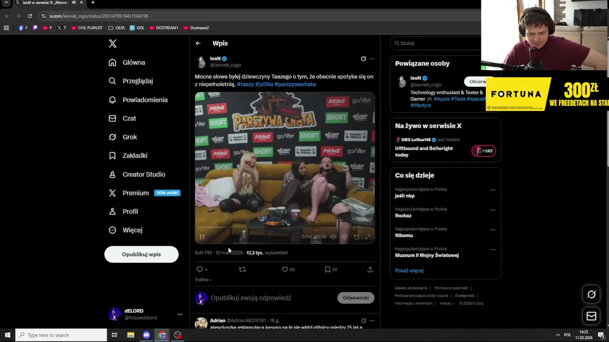Open Premium page
Image resolution: width=609 pixels, height=342 pixels.
pyautogui.click(x=144, y=193)
